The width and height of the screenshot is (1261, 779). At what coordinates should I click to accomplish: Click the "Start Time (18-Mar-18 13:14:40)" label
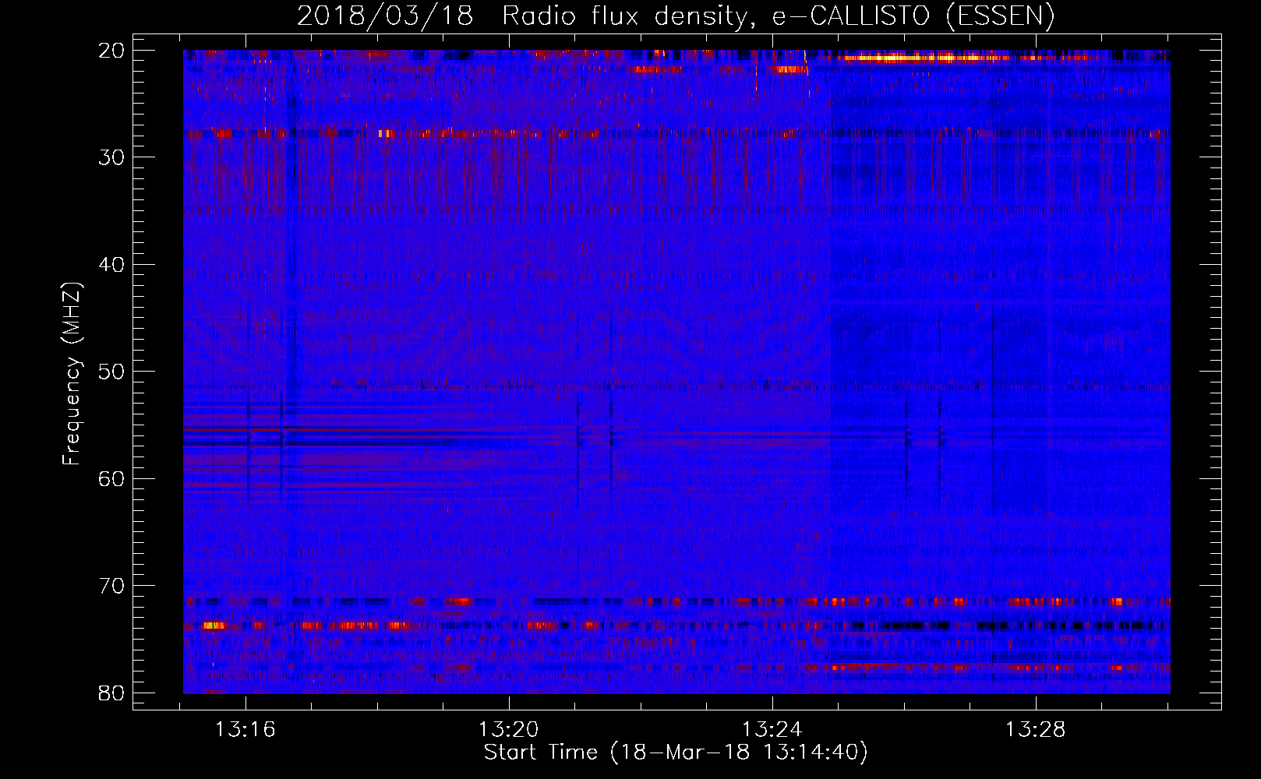click(x=676, y=753)
